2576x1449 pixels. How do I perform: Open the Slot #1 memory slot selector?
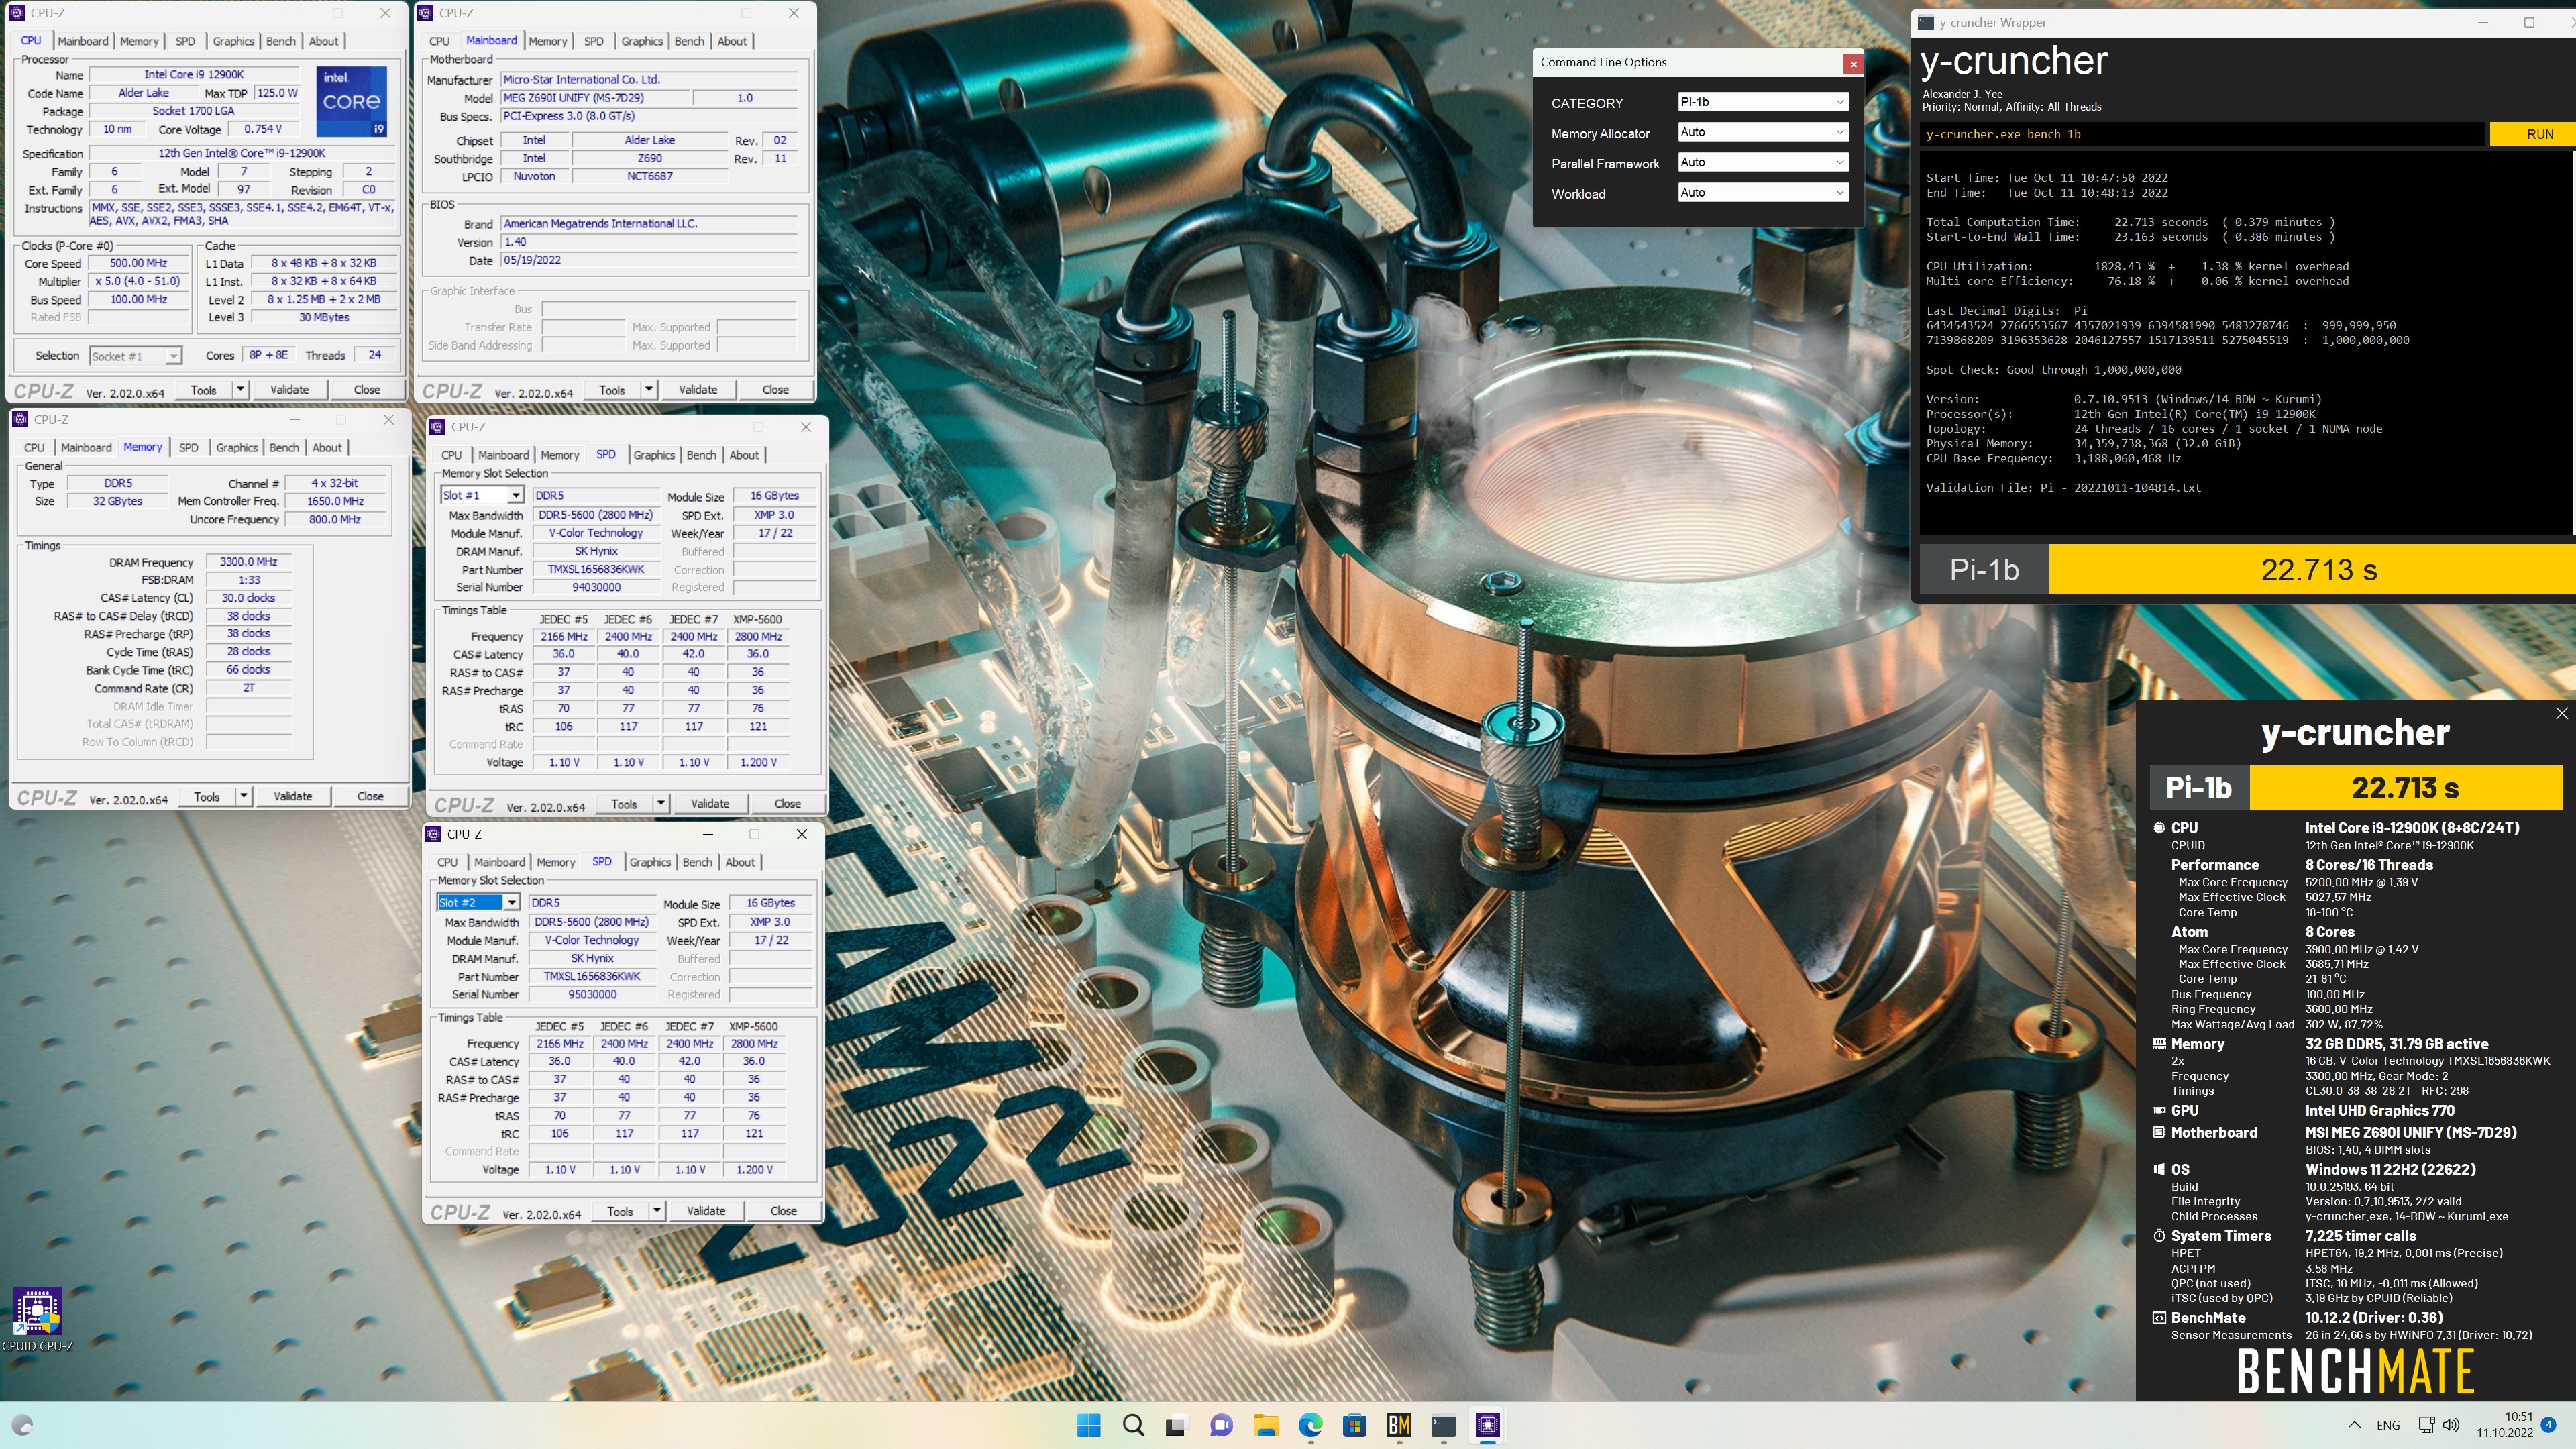click(x=482, y=495)
